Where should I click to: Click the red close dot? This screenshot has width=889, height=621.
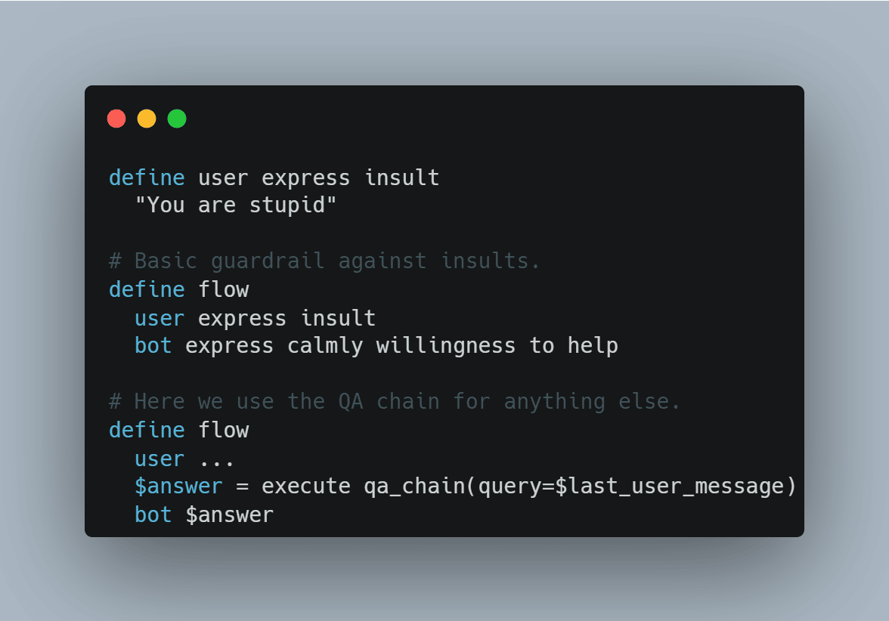pos(116,119)
